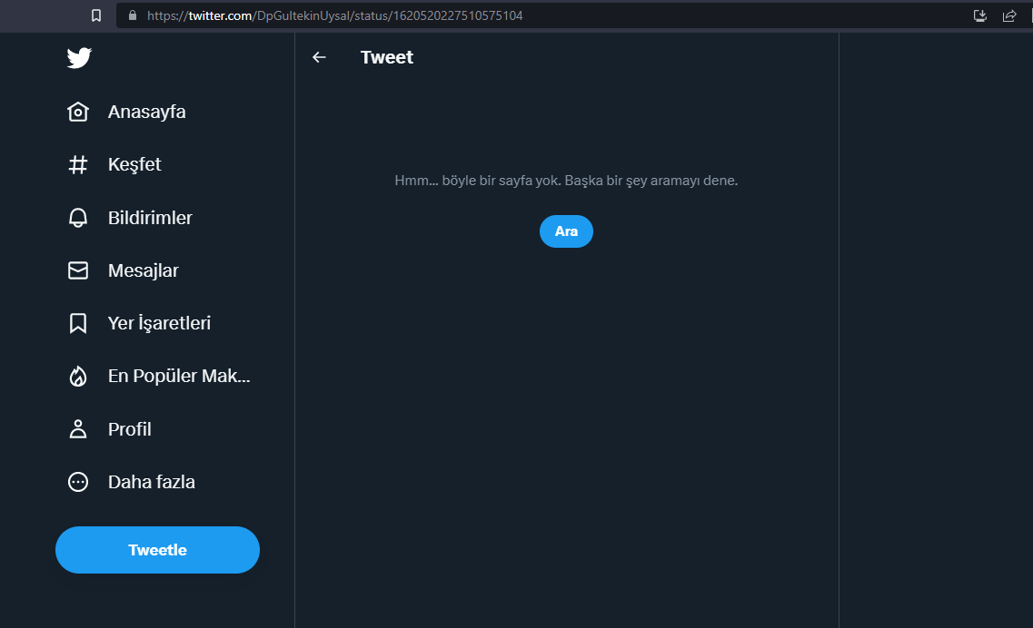Click the blue Ara search button
Image resolution: width=1033 pixels, height=628 pixels.
click(566, 231)
